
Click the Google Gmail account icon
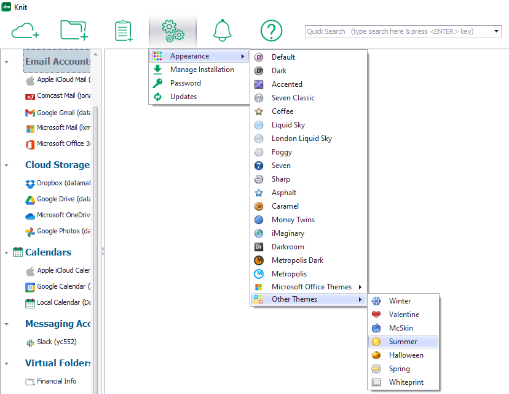click(x=30, y=113)
